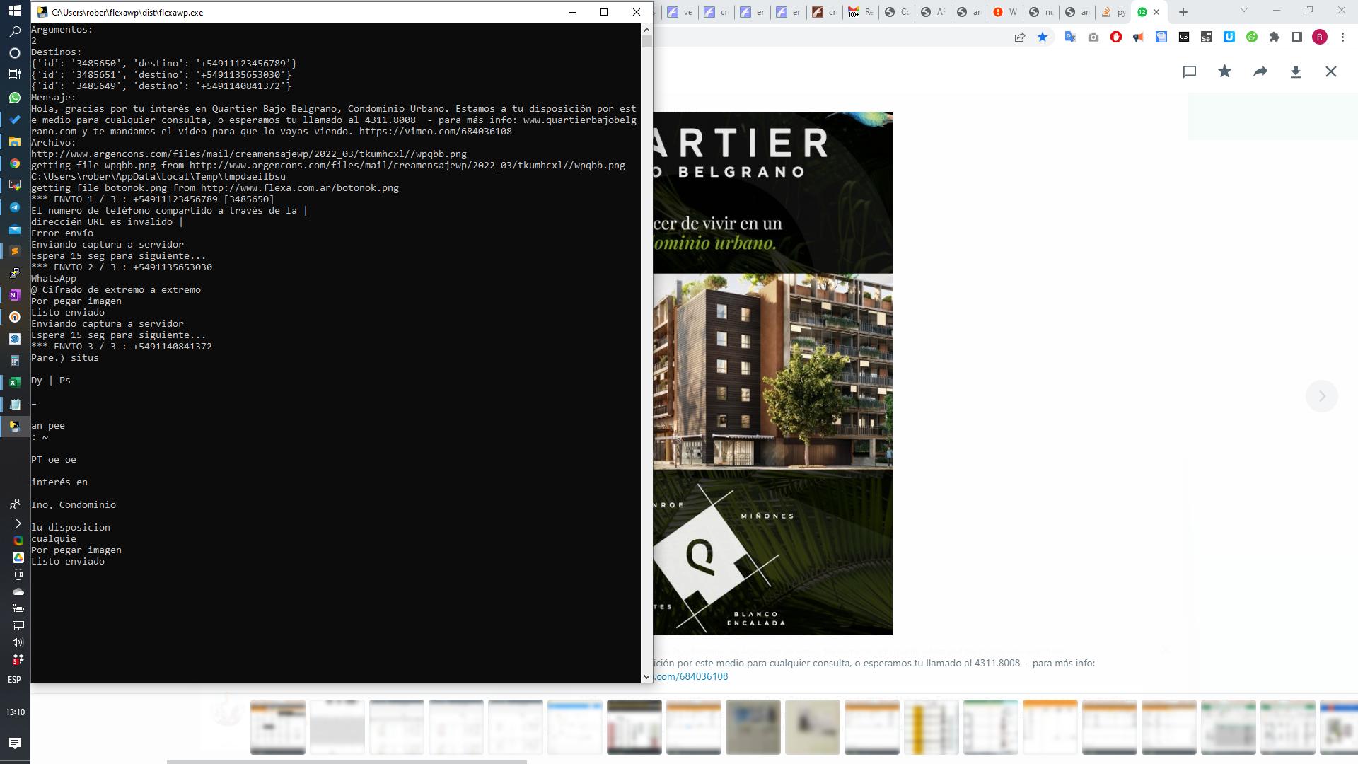
Task: Toggle Chrome side panel
Action: click(1297, 37)
